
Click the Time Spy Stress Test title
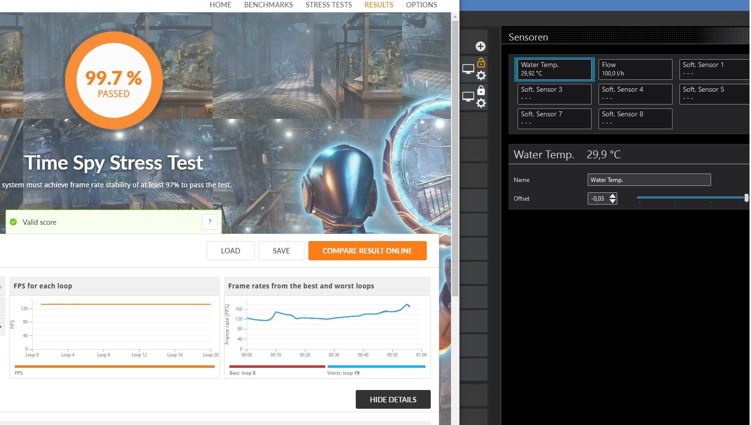point(114,163)
